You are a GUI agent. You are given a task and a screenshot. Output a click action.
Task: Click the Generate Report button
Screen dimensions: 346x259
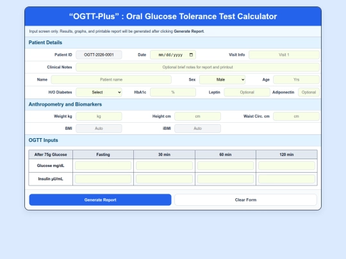(x=100, y=200)
